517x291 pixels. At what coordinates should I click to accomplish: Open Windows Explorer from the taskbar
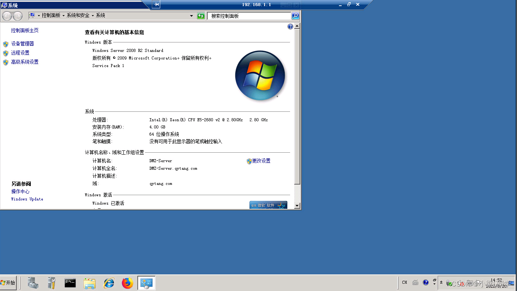point(90,283)
